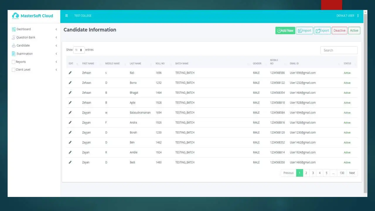
Task: Open the Show entries count dropdown
Action: click(x=79, y=50)
